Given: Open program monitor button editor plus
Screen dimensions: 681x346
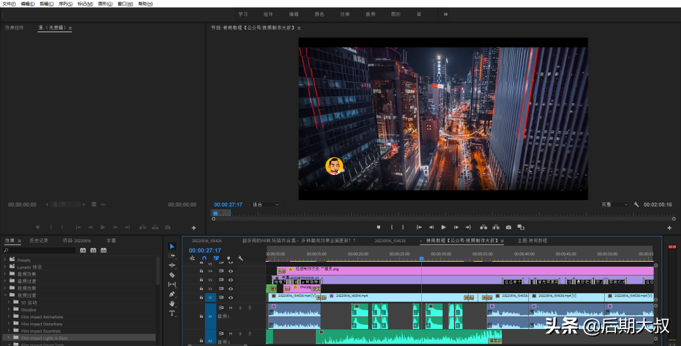Looking at the screenshot, I should click(x=669, y=227).
